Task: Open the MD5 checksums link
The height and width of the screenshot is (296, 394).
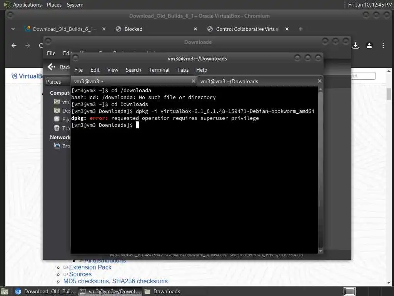Action: (86, 281)
